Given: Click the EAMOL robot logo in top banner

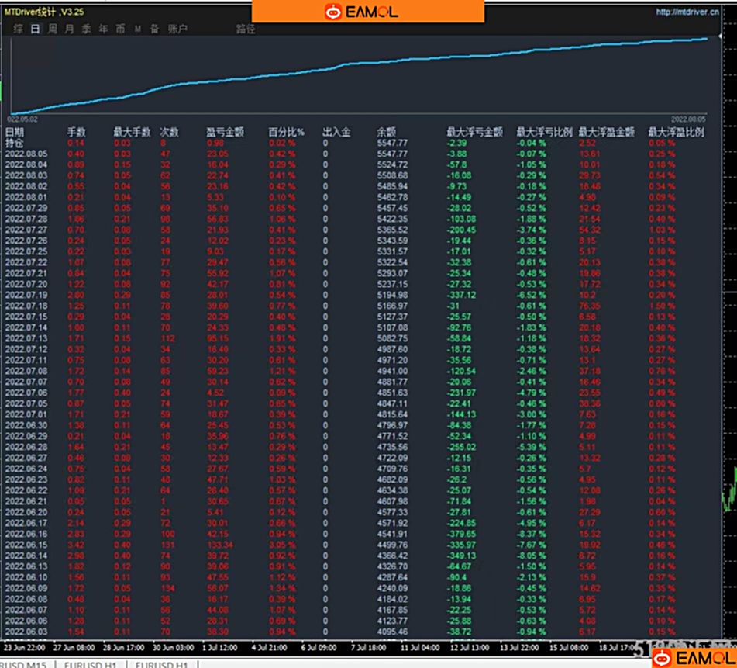Looking at the screenshot, I should coord(334,12).
